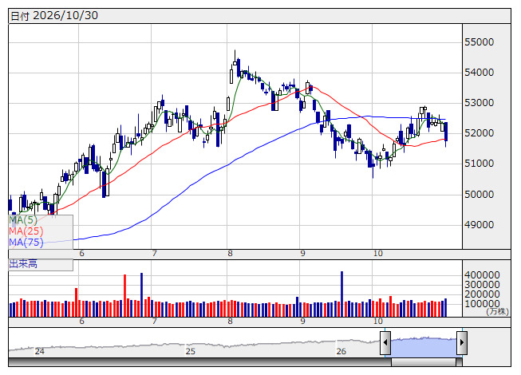Click the 49000 price axis label
The image size is (521, 375).
point(479,225)
